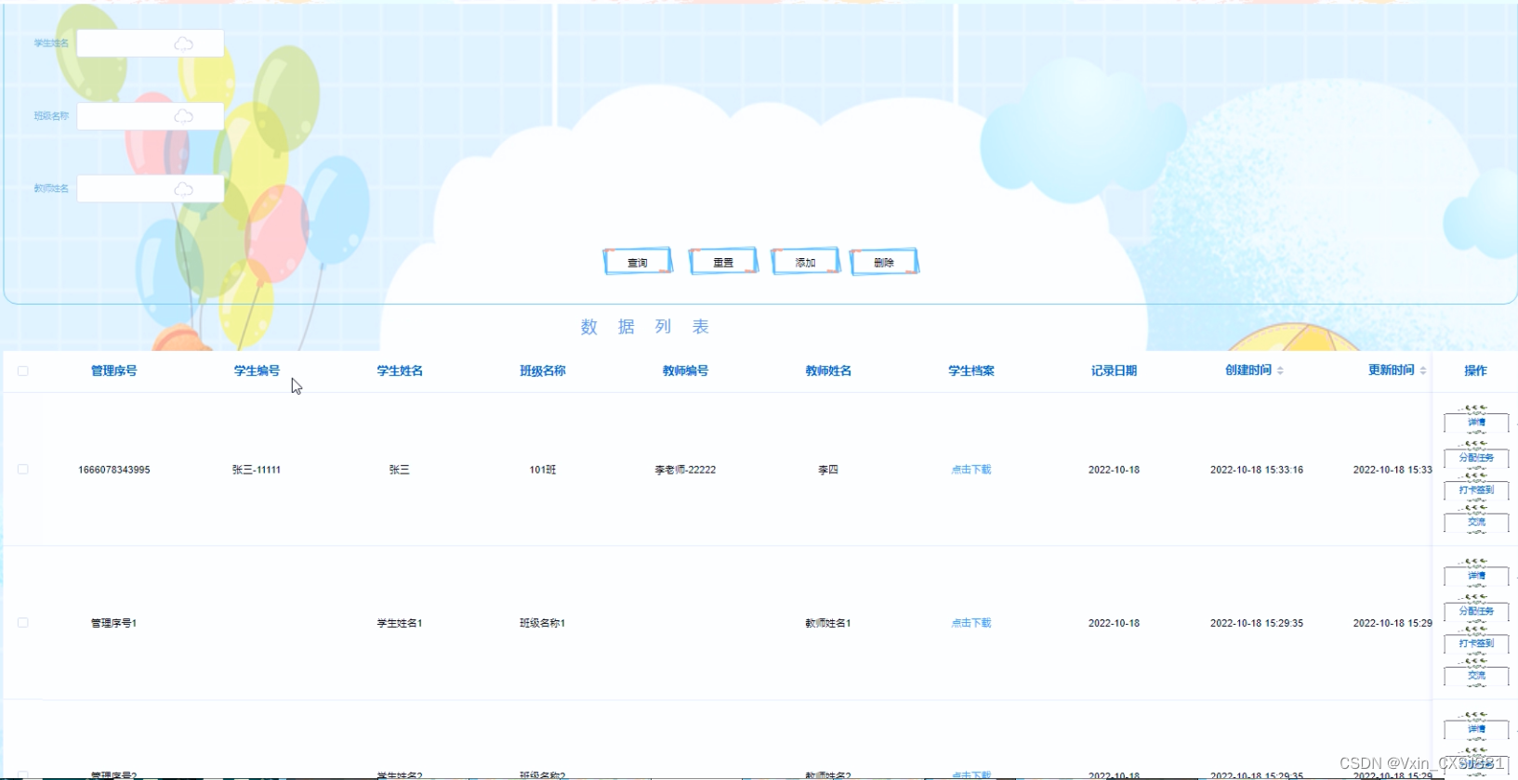The width and height of the screenshot is (1518, 780).
Task: Click the cloud icon in 学生姓名 field
Action: [x=184, y=44]
